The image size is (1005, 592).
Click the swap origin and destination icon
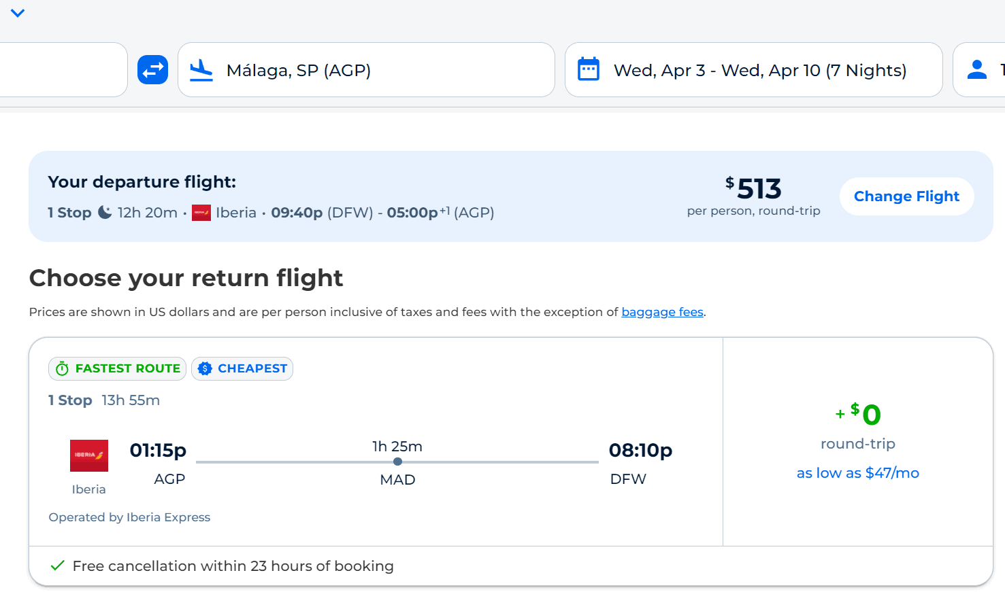coord(152,69)
